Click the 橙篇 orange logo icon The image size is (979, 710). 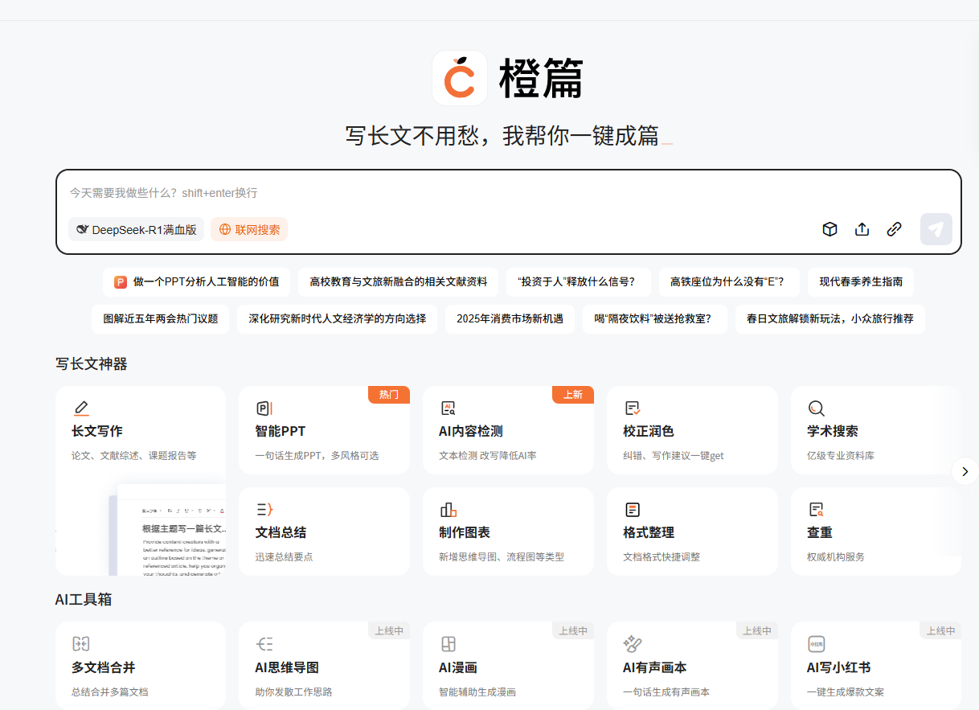pos(460,78)
